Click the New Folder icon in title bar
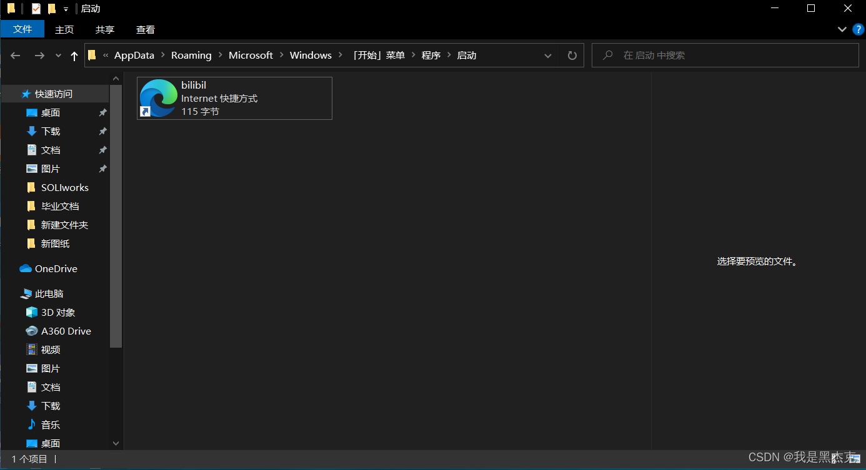 (x=52, y=8)
